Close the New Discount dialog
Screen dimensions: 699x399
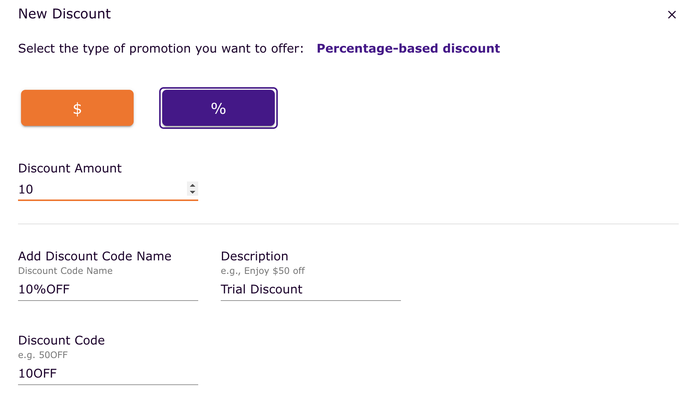pos(672,15)
